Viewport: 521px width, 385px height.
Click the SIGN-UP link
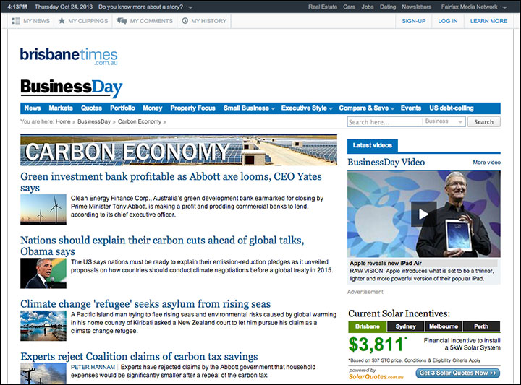[414, 21]
